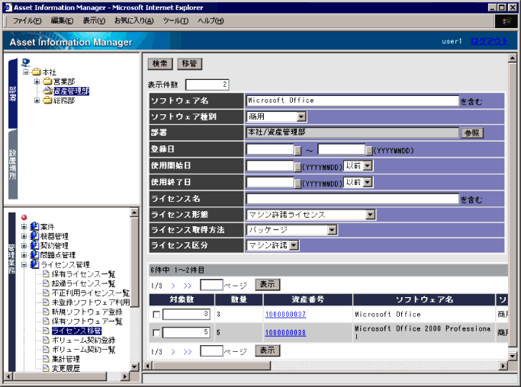Image resolution: width=521 pixels, height=387 pixels.
Task: Open asset number link 1000000038
Action: click(285, 333)
